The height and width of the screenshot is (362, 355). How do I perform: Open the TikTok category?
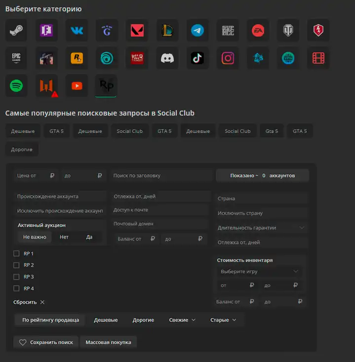point(197,58)
